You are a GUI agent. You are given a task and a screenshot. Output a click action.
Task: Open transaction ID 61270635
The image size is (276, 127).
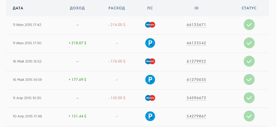(x=196, y=79)
